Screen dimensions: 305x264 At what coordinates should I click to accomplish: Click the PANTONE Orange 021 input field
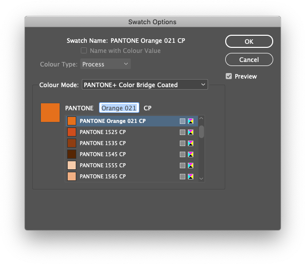point(119,108)
